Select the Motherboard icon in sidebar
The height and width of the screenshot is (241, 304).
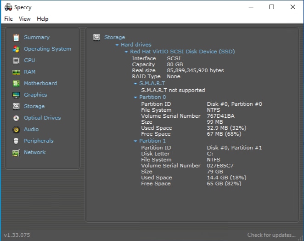coord(16,83)
